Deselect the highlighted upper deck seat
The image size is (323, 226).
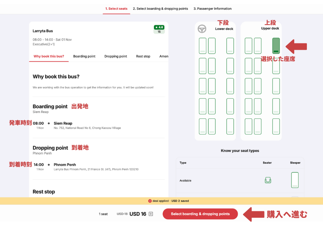[x=276, y=46]
